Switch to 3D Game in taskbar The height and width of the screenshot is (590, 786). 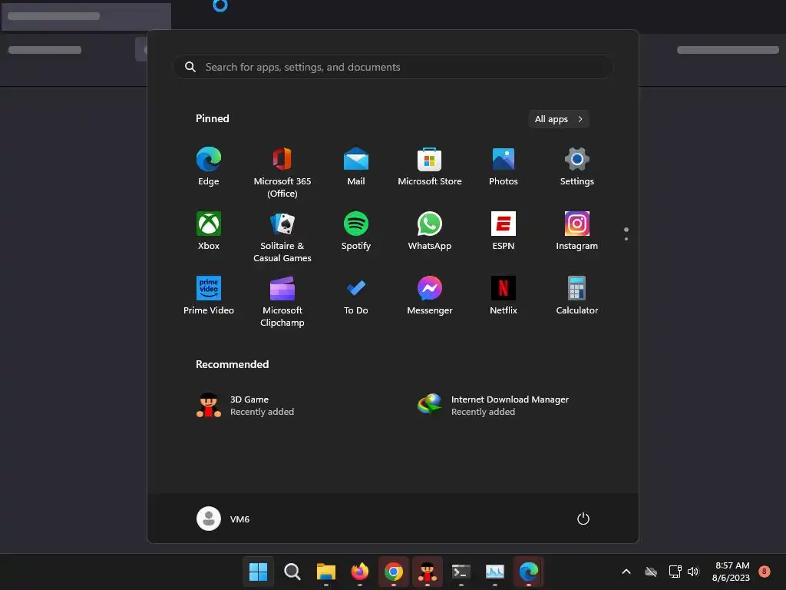point(427,572)
